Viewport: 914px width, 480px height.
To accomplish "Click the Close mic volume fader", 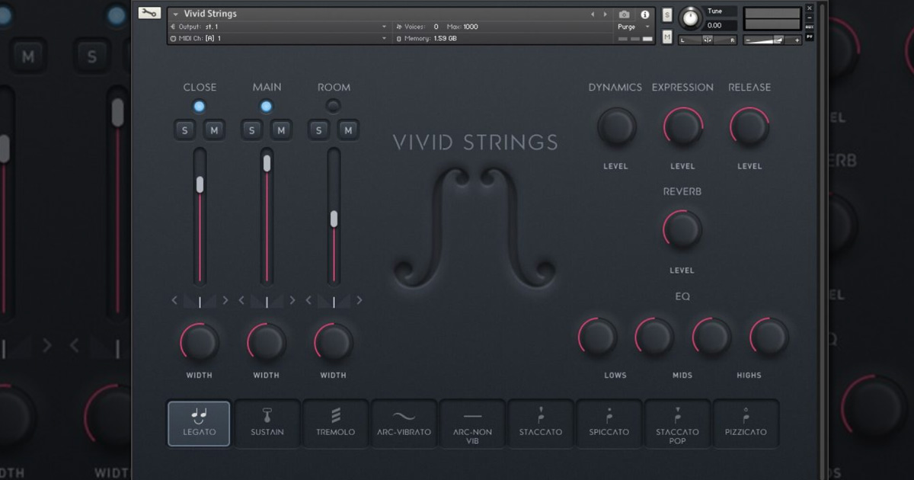I will [200, 184].
